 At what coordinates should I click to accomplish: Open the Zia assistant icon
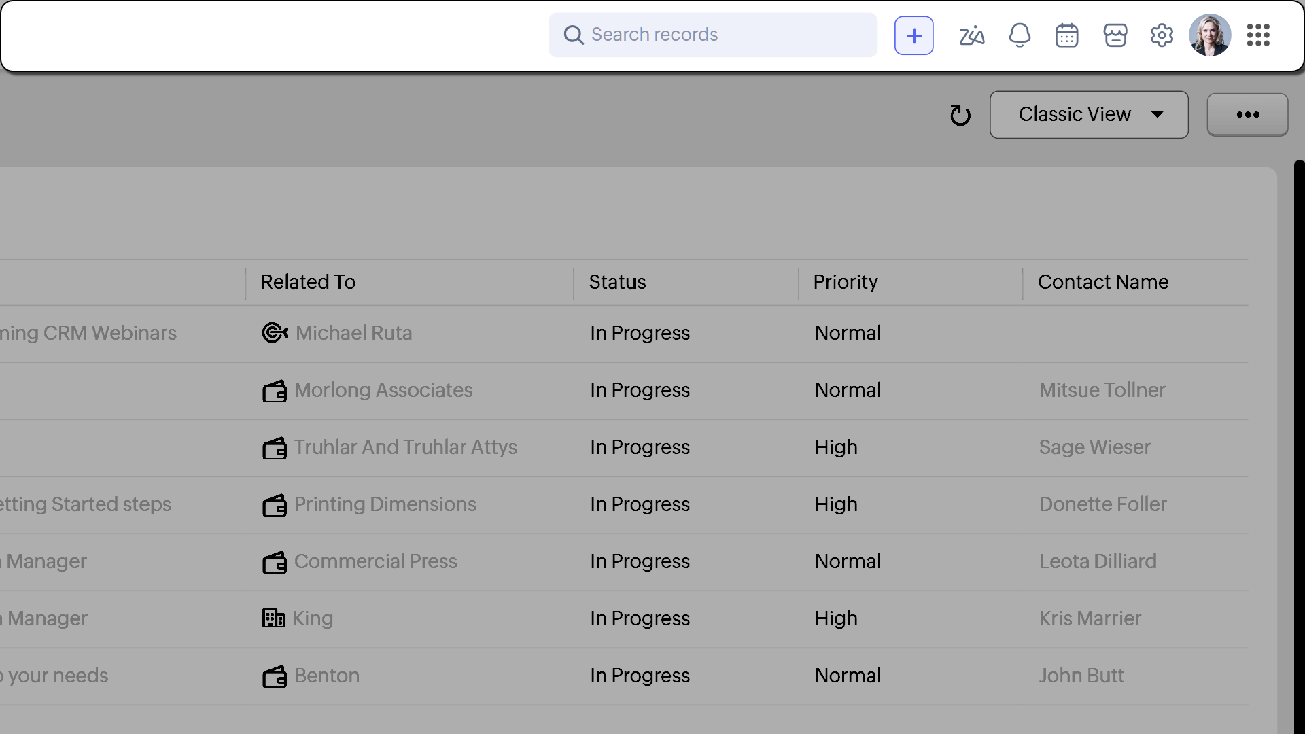971,35
